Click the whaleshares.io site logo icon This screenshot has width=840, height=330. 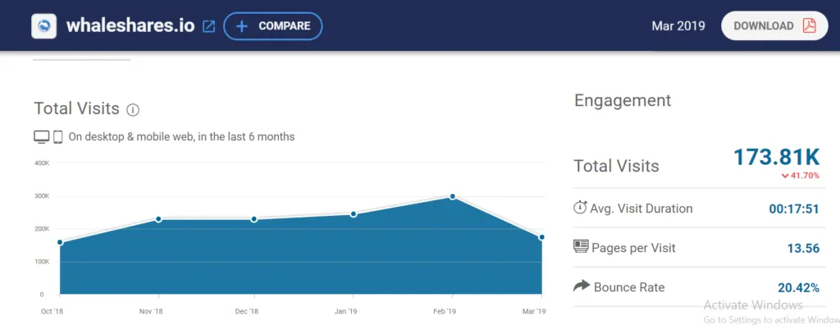tap(43, 25)
